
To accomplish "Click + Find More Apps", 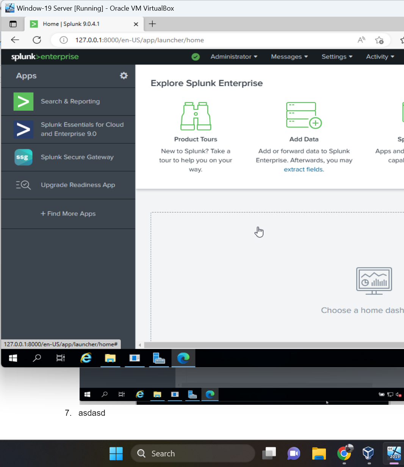I will 68,214.
